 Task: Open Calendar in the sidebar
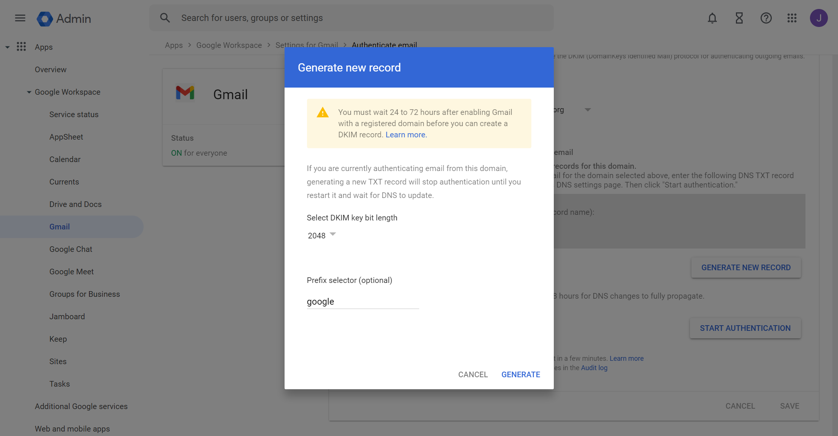[x=65, y=159]
